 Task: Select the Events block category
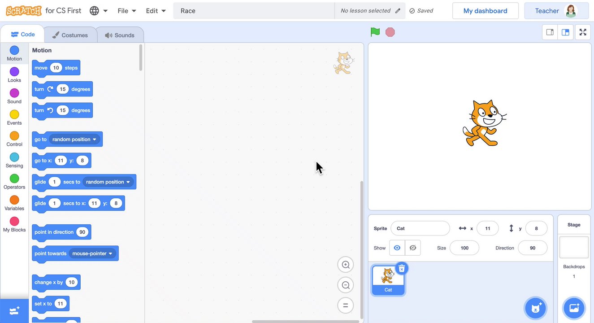click(x=14, y=118)
